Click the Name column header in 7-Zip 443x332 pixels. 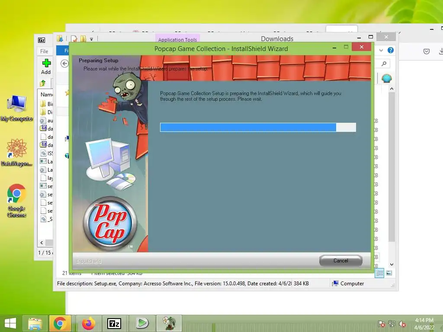[46, 95]
